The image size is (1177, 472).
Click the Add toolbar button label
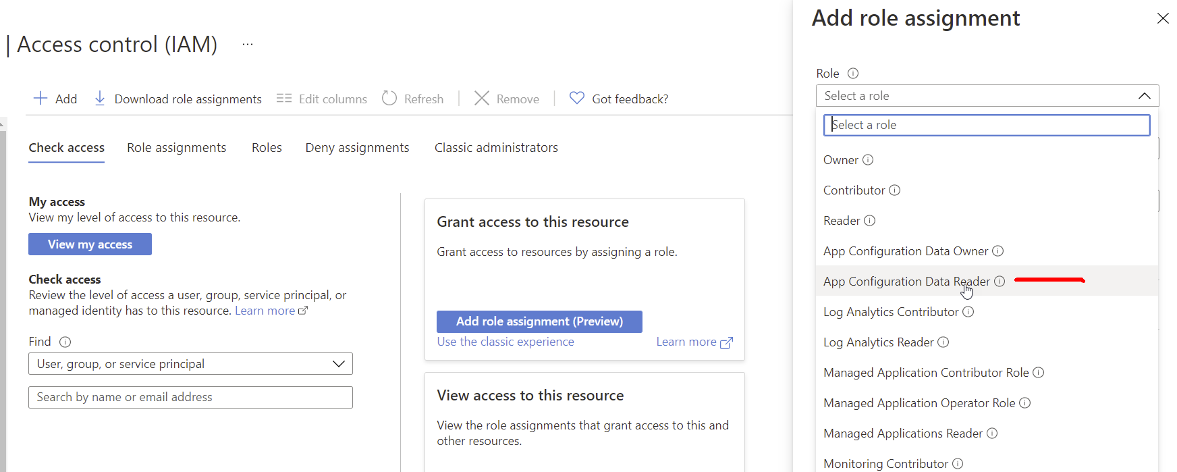[66, 99]
